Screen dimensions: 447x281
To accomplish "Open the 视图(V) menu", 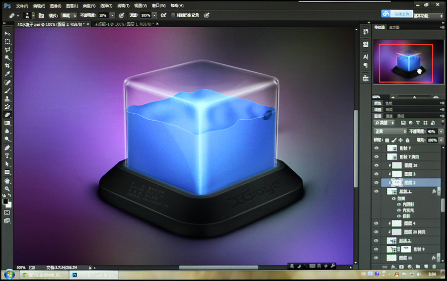I will click(x=141, y=5).
